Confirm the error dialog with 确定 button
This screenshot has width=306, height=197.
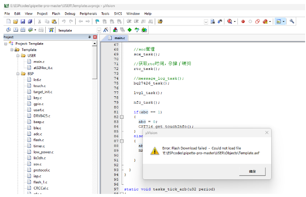(252, 171)
